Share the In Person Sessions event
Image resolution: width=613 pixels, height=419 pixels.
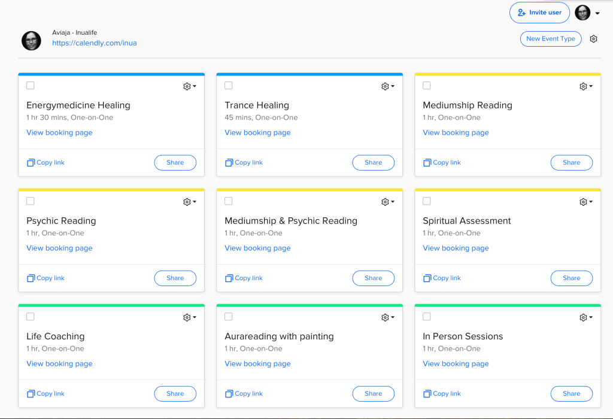pos(571,394)
